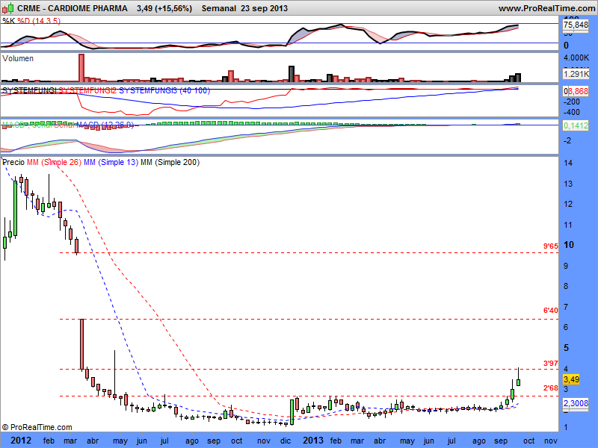This screenshot has width=598, height=448.
Task: Click the '%K' stochastic label
Action: (x=9, y=21)
